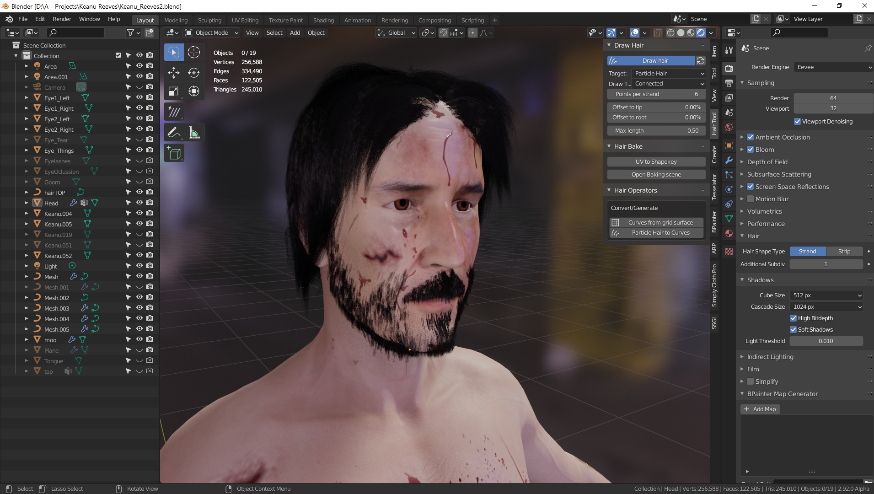The image size is (874, 494).
Task: Open the Add menu in viewport header
Action: coord(295,32)
